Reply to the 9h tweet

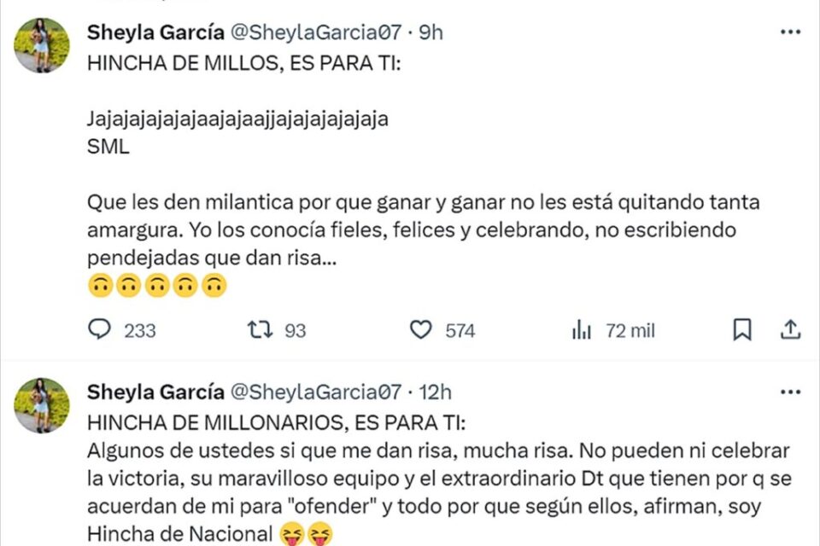coord(100,329)
